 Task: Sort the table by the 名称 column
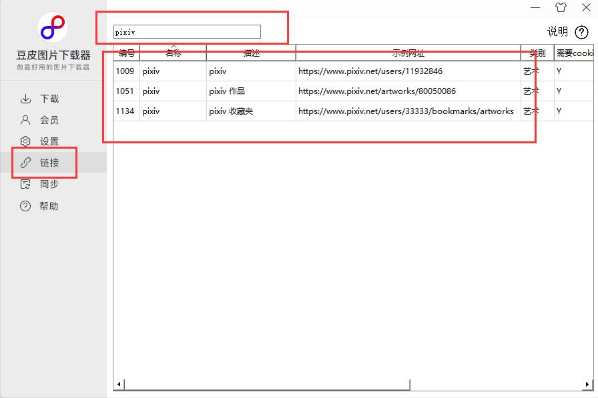point(173,53)
